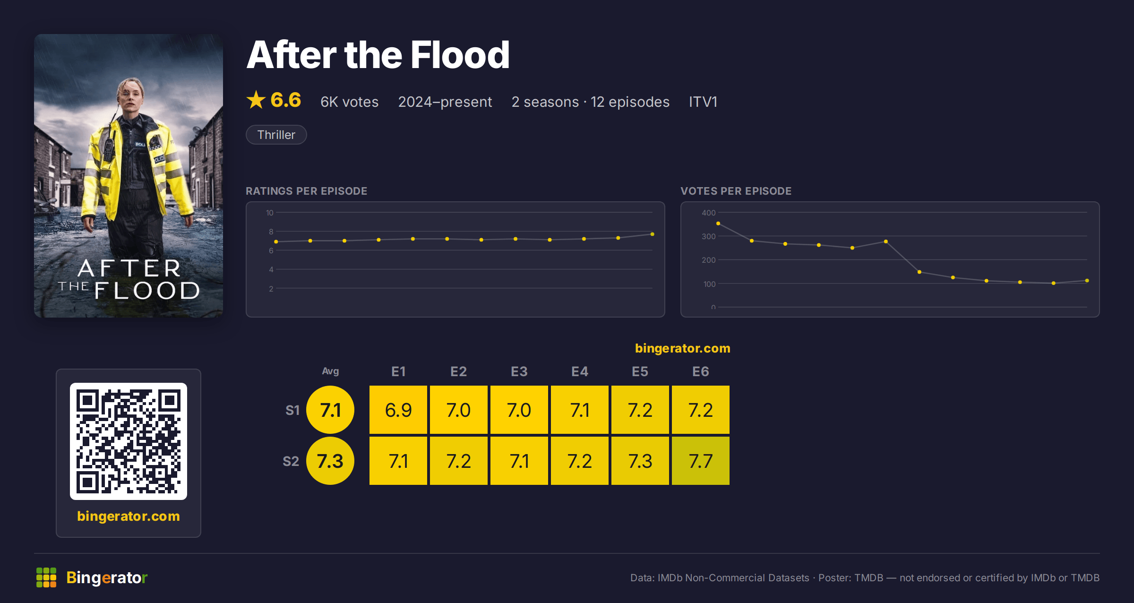Screen dimensions: 1134x603
Task: Click the QR code image
Action: click(x=129, y=441)
